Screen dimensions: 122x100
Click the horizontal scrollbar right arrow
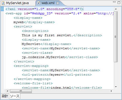[x=111, y=91]
